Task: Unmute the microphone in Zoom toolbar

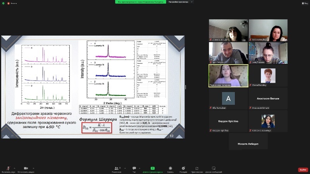Action: (x=8, y=169)
